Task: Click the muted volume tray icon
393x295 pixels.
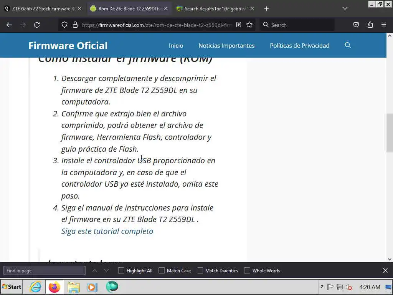Action: tap(349, 287)
